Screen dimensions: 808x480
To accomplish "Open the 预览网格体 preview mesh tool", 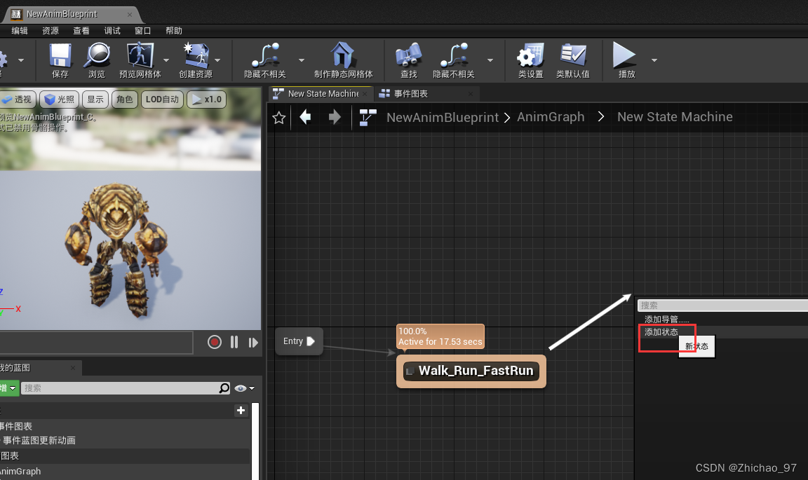I will [x=142, y=60].
